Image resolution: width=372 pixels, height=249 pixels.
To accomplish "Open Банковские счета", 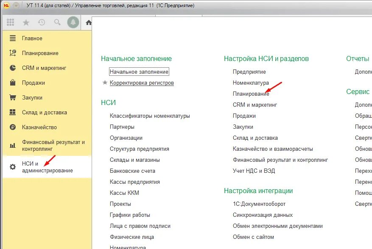I will tap(132, 171).
